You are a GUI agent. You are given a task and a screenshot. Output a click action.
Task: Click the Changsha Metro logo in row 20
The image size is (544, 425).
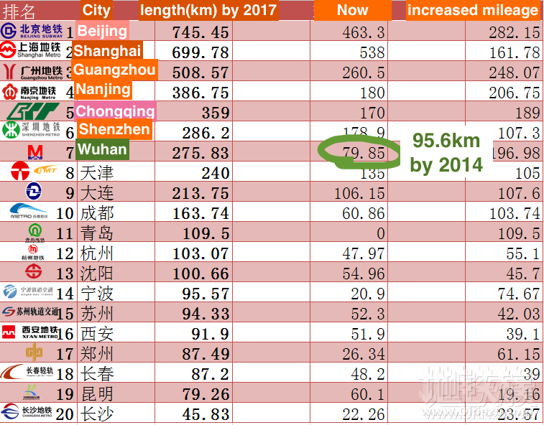tap(27, 411)
